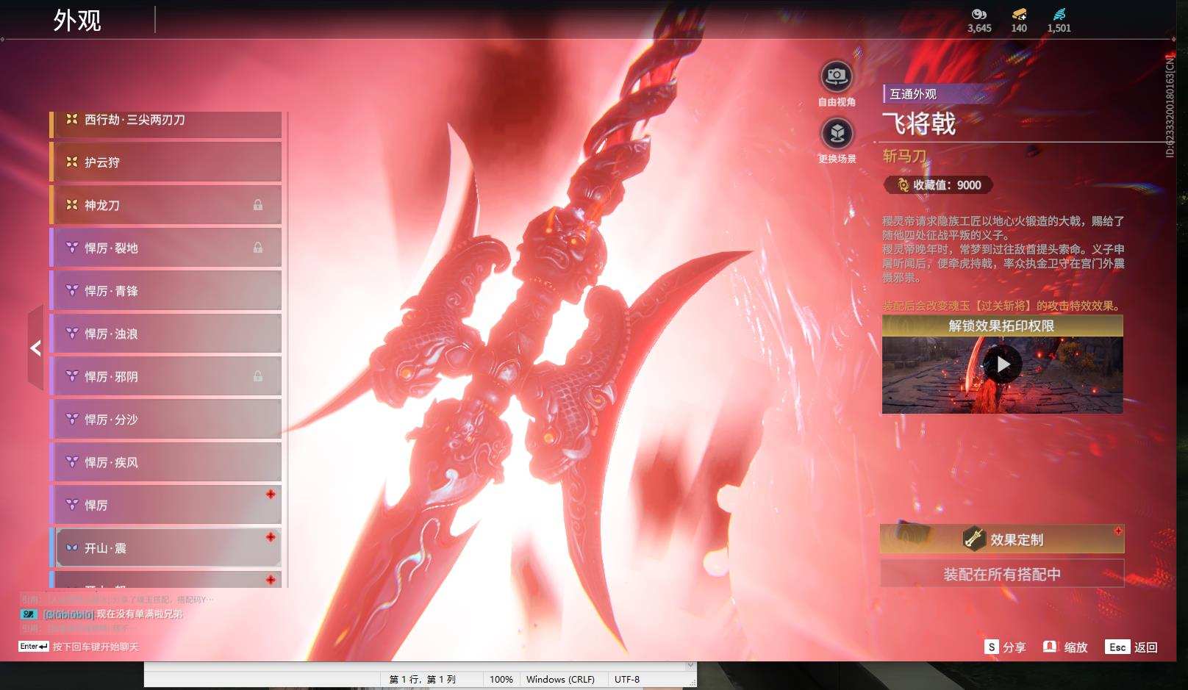Select the 护云狩 skin entry
Screen dimensions: 1188x690
point(165,162)
